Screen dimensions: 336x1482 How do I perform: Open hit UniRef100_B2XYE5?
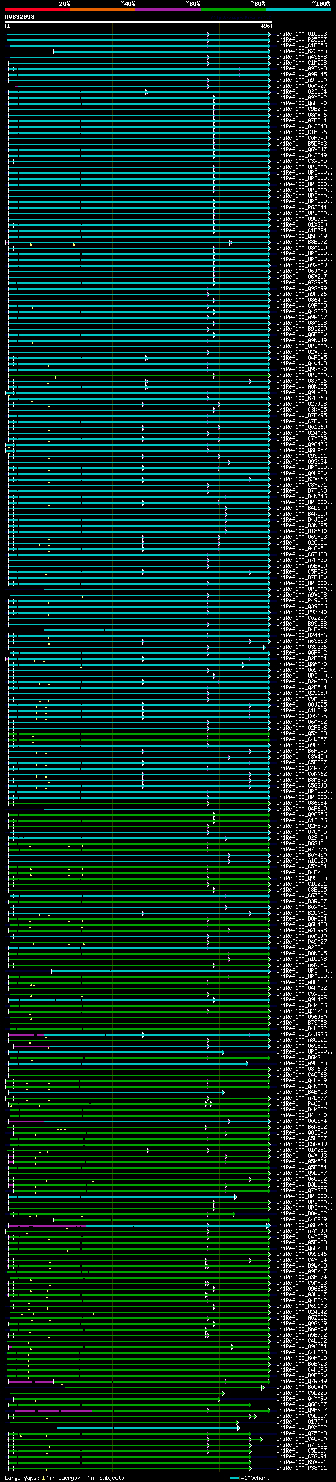[x=301, y=51]
